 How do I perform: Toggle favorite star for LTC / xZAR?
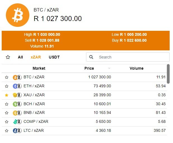[7, 131]
